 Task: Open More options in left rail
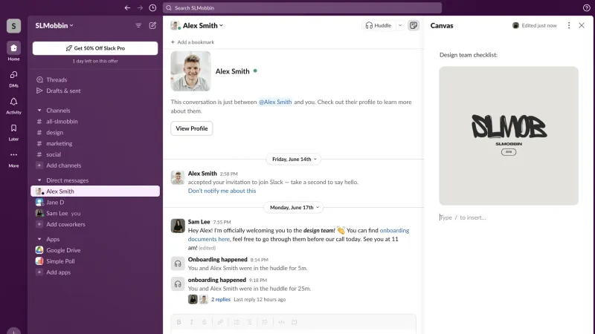(13, 159)
